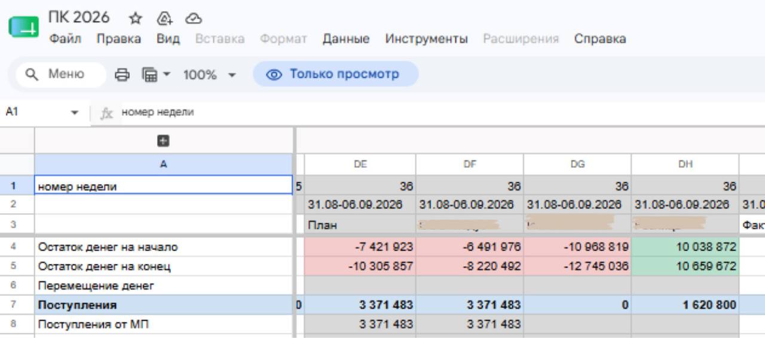Open filter views icon
The width and height of the screenshot is (765, 338).
pos(149,75)
